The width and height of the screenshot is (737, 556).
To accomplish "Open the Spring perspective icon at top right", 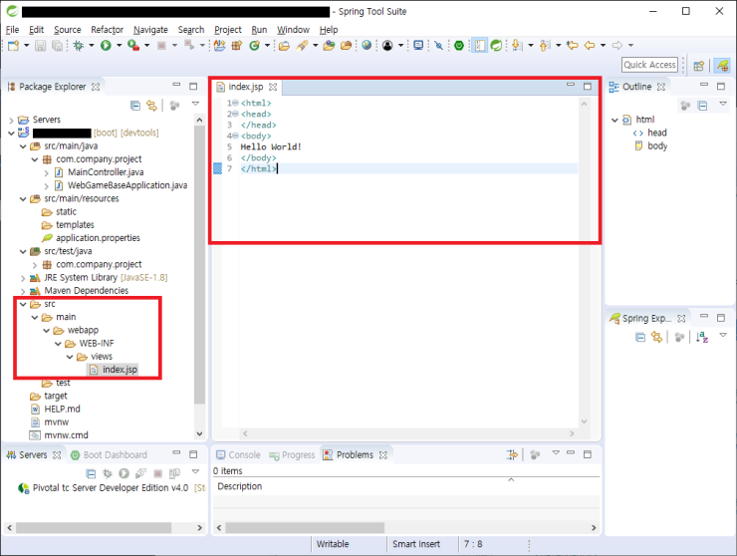I will click(721, 65).
